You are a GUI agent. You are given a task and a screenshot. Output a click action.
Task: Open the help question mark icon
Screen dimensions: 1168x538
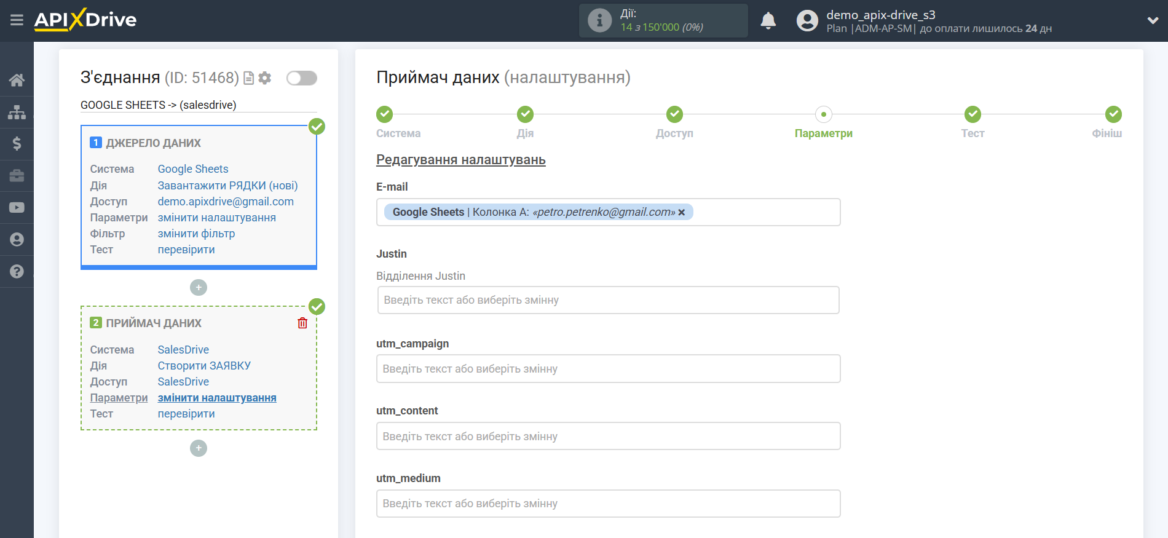[17, 271]
